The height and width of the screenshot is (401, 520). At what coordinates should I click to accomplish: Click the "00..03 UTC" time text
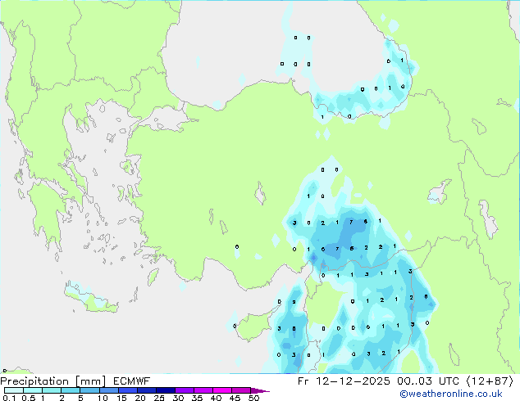coord(428,381)
